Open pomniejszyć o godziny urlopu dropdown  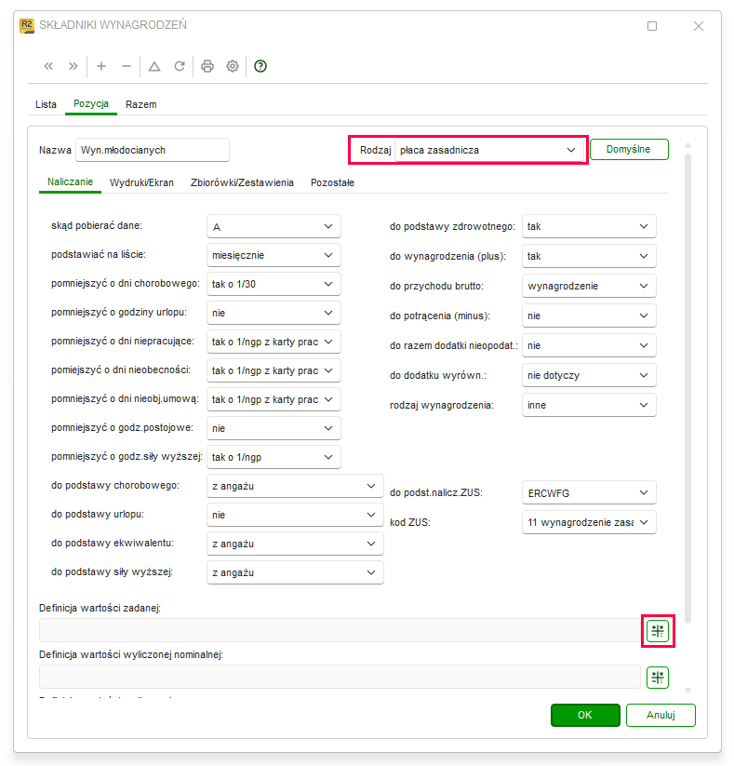click(x=274, y=313)
